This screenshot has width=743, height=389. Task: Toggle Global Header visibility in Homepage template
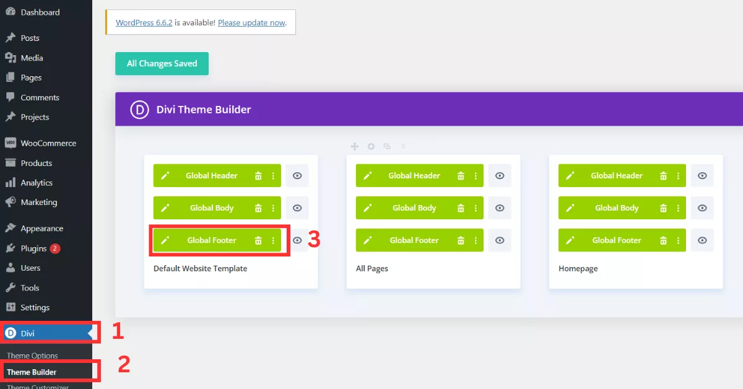(702, 176)
